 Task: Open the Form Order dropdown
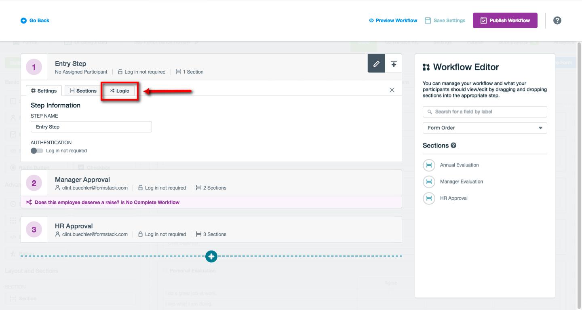[485, 128]
